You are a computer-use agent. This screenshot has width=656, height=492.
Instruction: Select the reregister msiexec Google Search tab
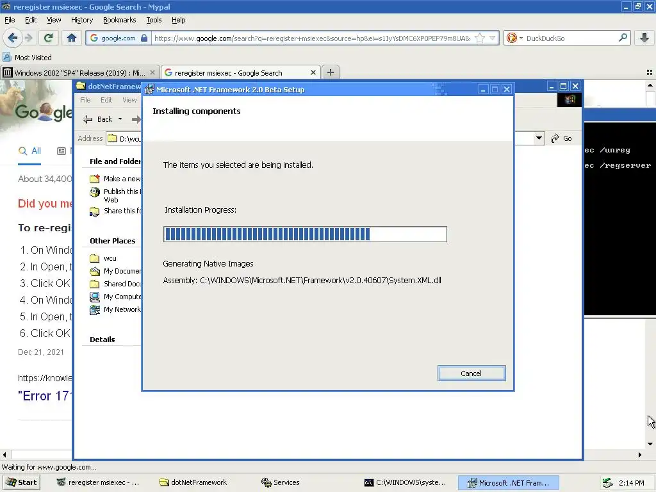(x=241, y=72)
